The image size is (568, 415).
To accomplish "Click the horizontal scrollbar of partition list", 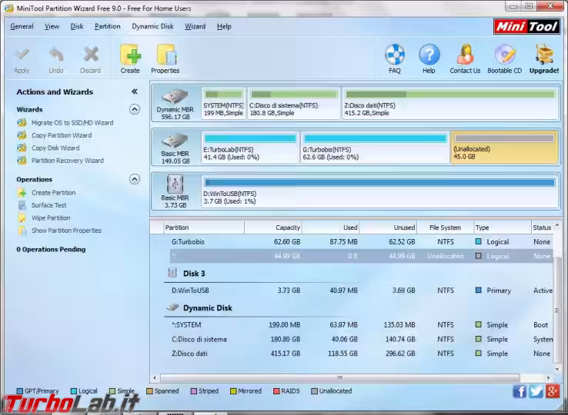I will pos(339,378).
